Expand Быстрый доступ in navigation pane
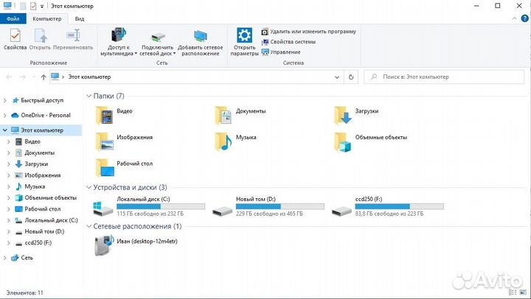This screenshot has height=299, width=531. tap(6, 100)
